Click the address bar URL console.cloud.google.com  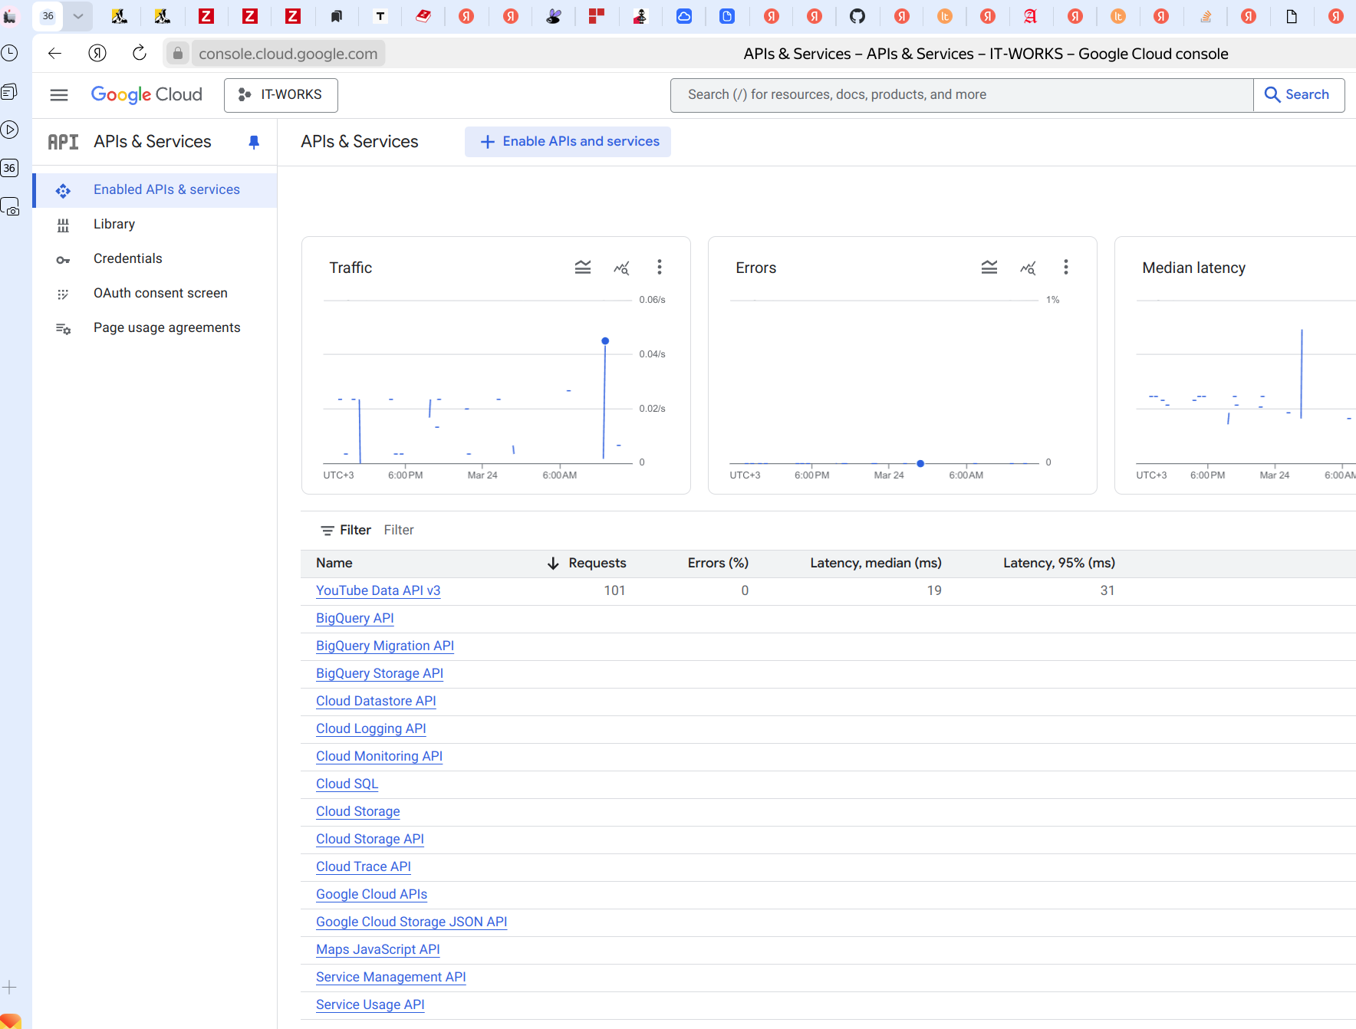288,54
